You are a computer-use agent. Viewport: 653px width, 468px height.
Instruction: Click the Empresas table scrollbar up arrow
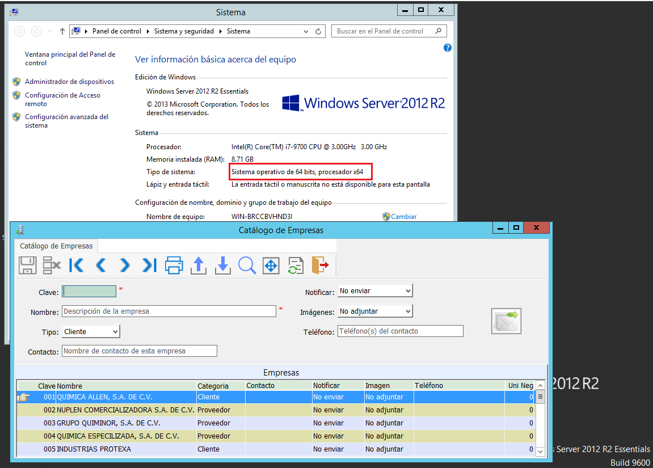(x=540, y=386)
